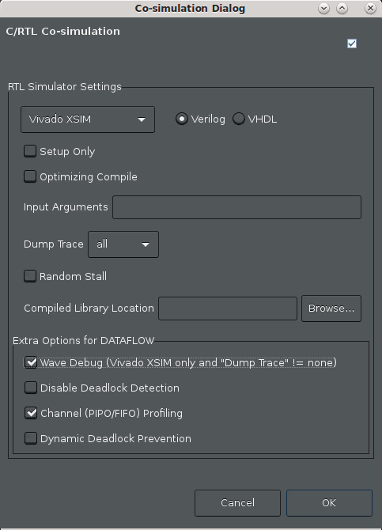This screenshot has height=530, width=382.
Task: Click the arrow of Dump Trace combo box
Action: click(146, 244)
